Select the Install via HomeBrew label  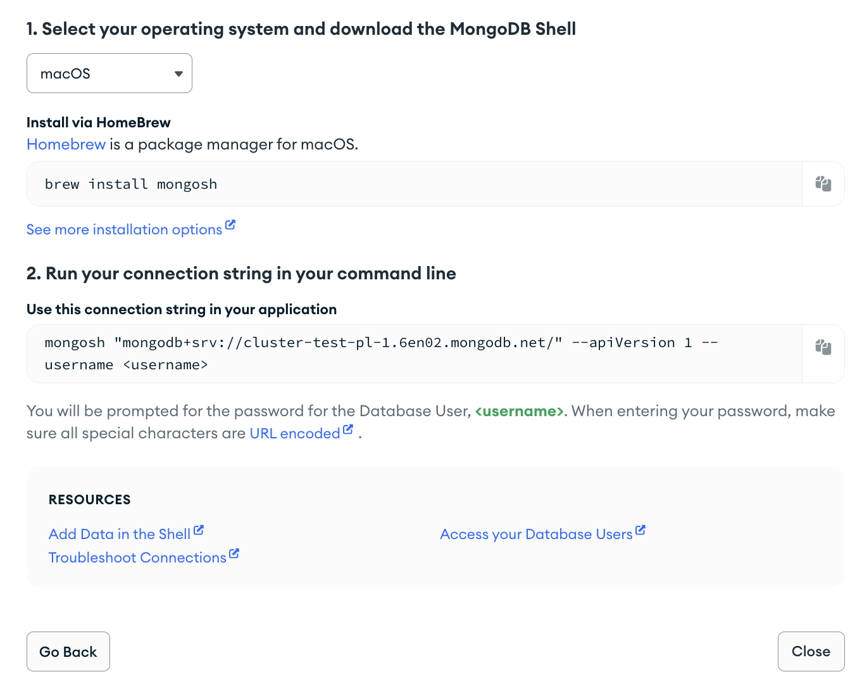(x=99, y=122)
